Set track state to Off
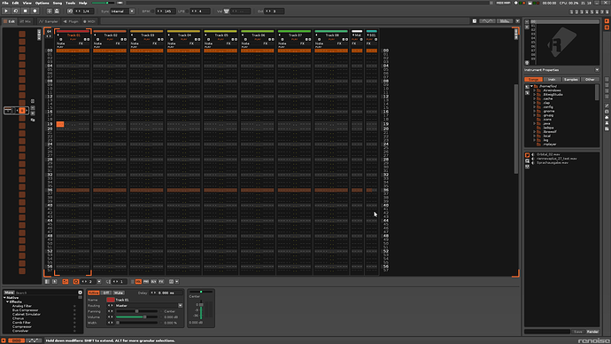611x344 pixels. [x=106, y=293]
